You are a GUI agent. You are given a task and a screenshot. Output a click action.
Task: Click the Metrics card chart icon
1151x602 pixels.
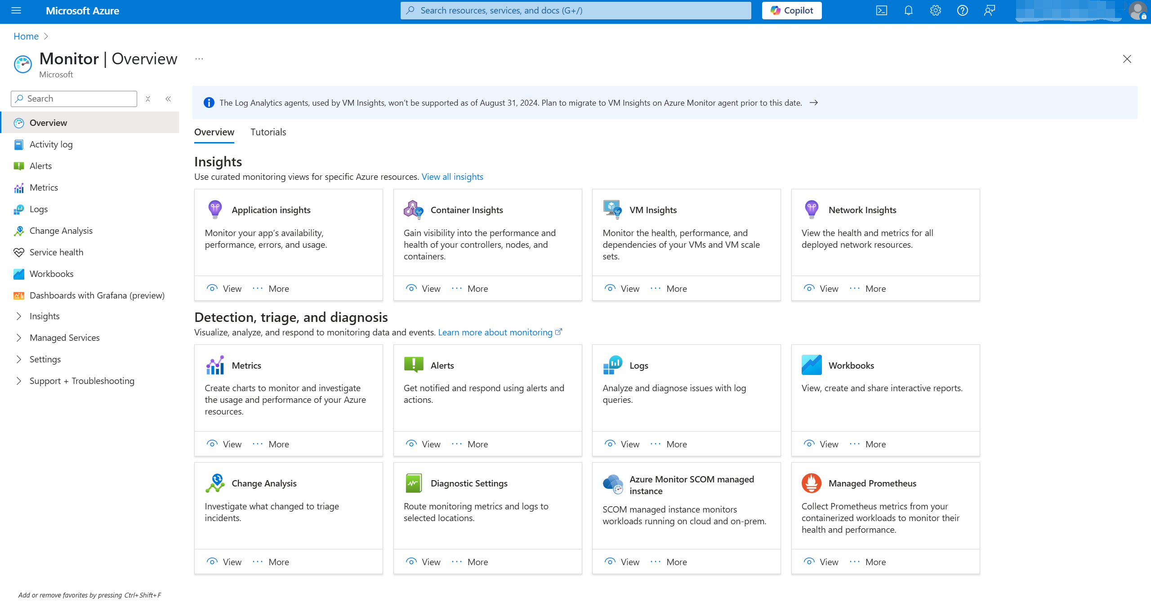pyautogui.click(x=215, y=365)
